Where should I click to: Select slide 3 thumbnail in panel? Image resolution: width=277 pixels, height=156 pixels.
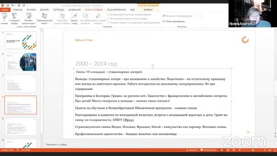[x=21, y=84]
